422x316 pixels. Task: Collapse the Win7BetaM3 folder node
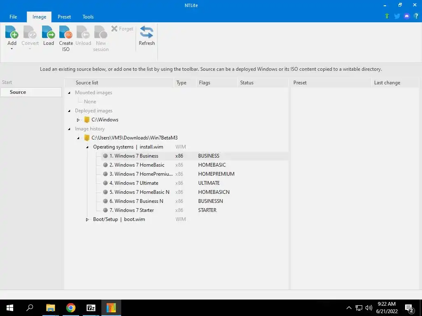pyautogui.click(x=78, y=138)
